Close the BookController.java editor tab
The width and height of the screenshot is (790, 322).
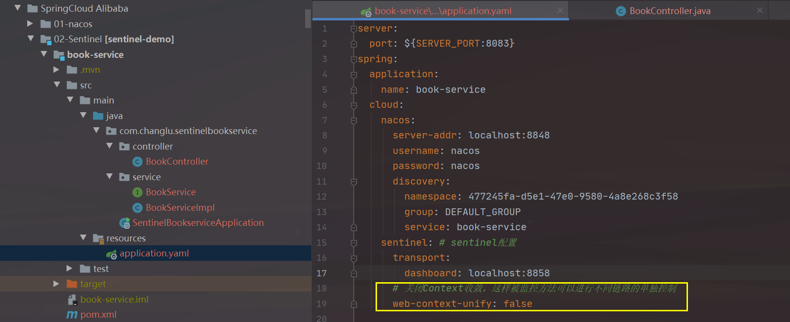760,10
